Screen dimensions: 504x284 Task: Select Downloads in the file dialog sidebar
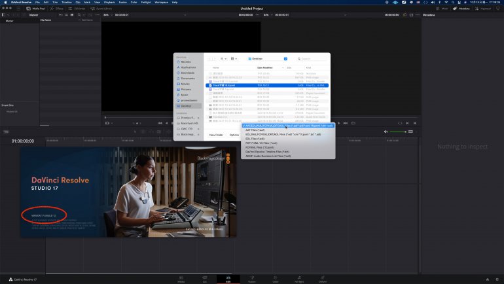pyautogui.click(x=188, y=73)
